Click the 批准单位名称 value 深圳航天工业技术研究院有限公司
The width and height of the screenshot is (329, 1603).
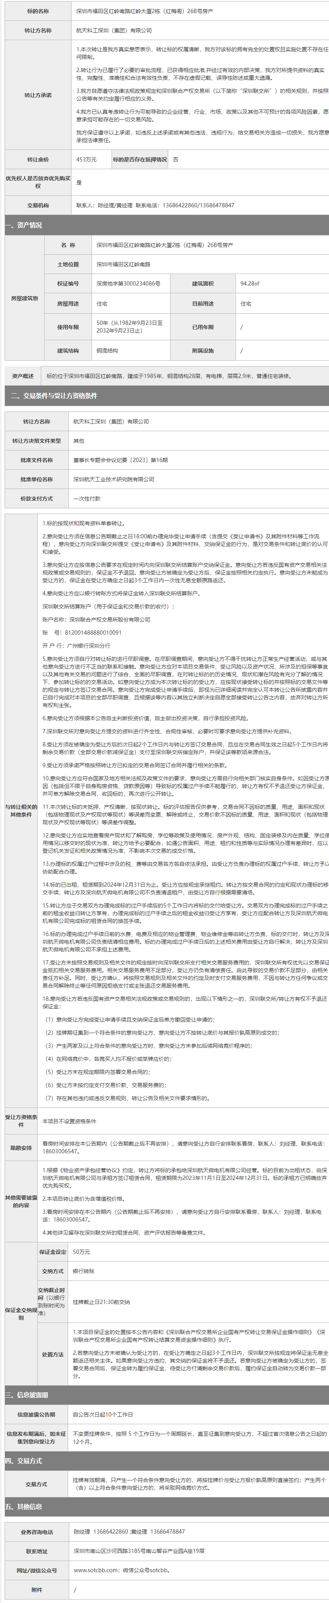coord(114,479)
